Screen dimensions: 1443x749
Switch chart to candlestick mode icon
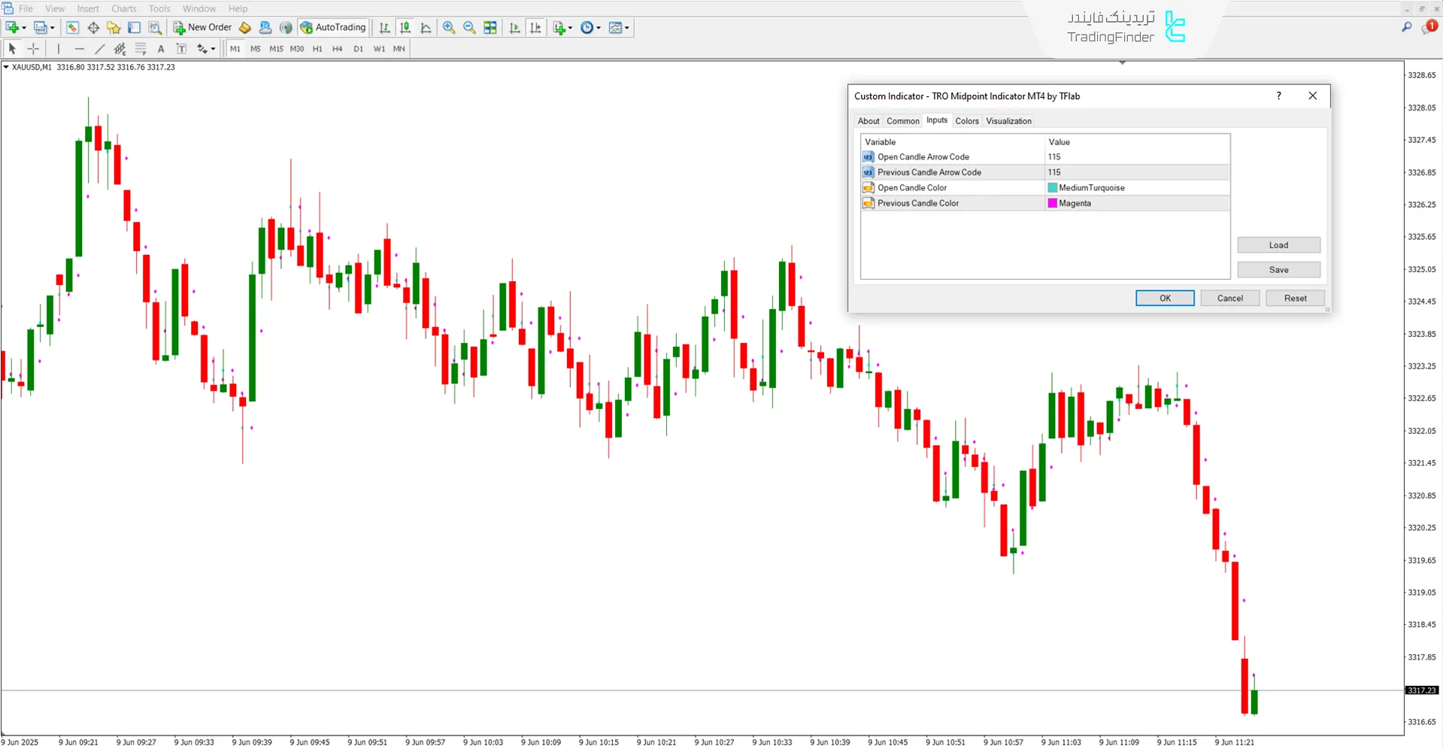pos(405,28)
